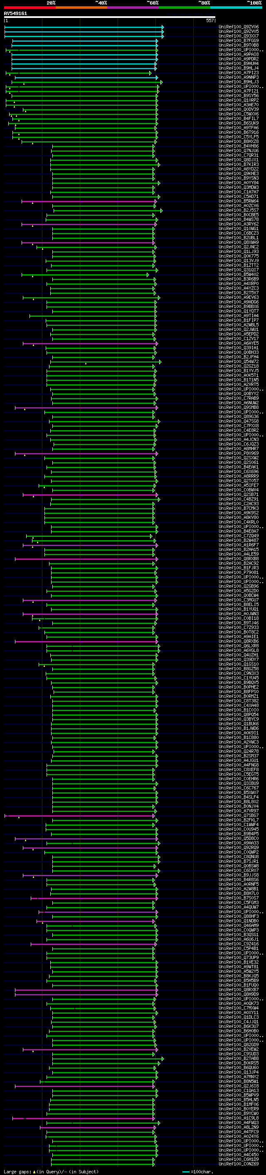This screenshot has width=266, height=1175.
Task: Click the UniRef100_A9NNP3 entry
Action: (239, 78)
